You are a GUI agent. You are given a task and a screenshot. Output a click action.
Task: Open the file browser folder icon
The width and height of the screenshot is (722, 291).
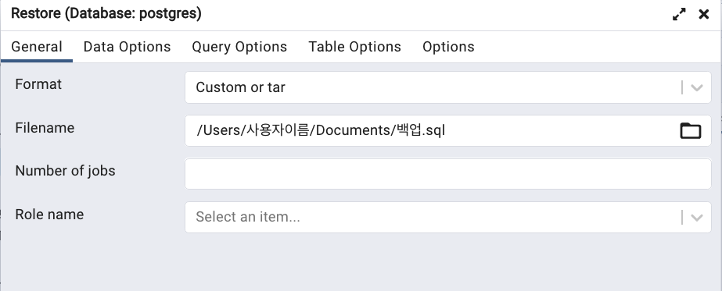click(x=690, y=131)
